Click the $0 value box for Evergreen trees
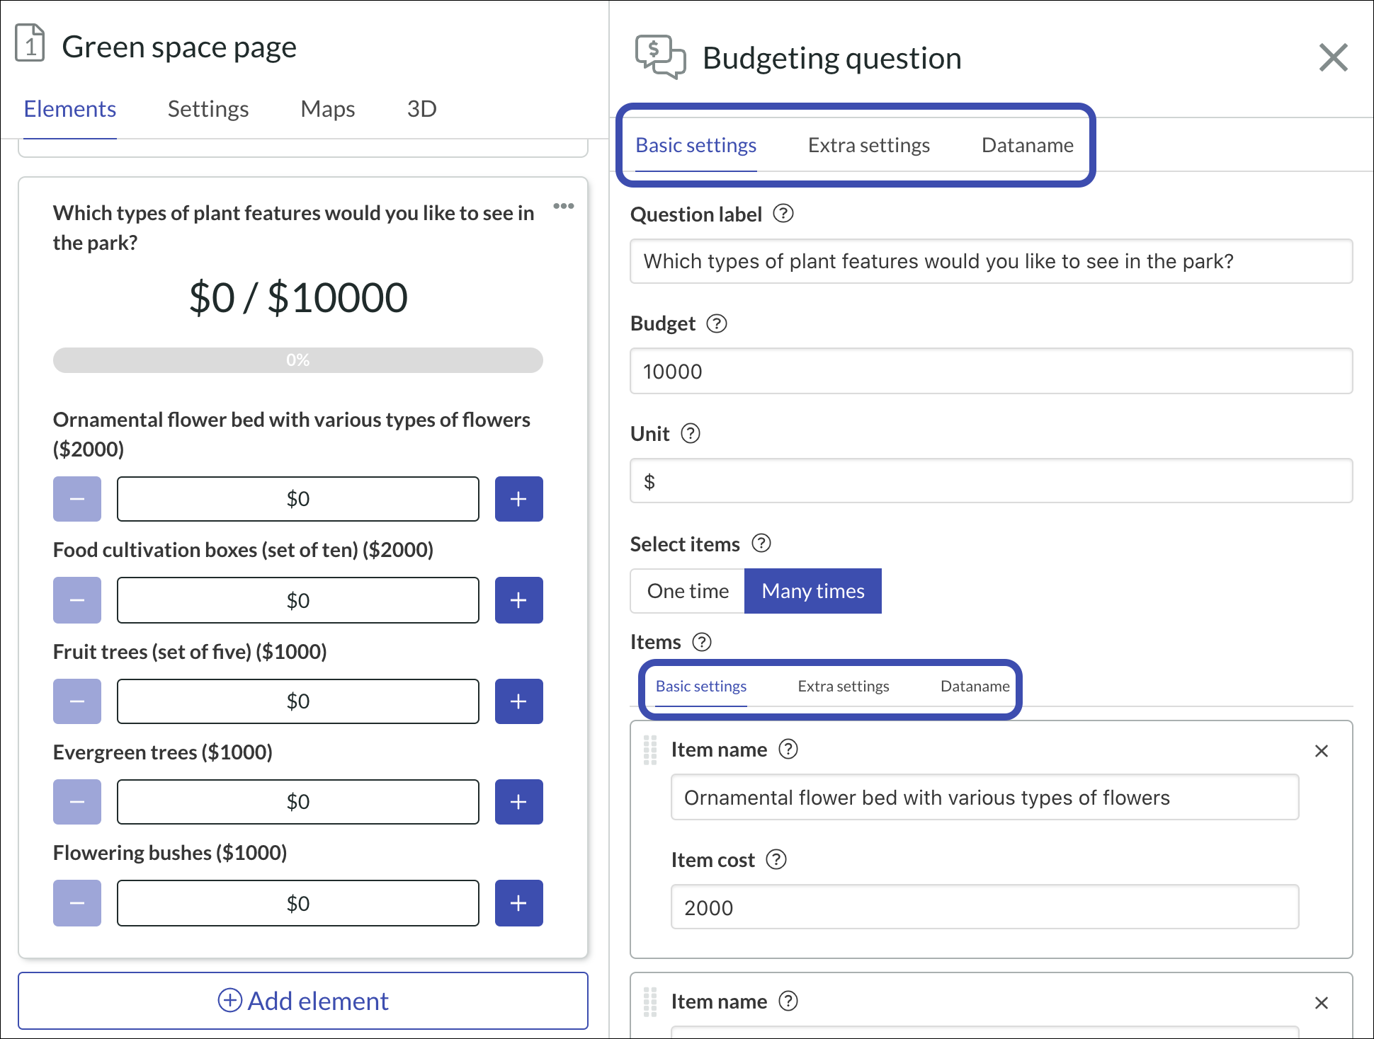Image resolution: width=1374 pixels, height=1039 pixels. [298, 802]
